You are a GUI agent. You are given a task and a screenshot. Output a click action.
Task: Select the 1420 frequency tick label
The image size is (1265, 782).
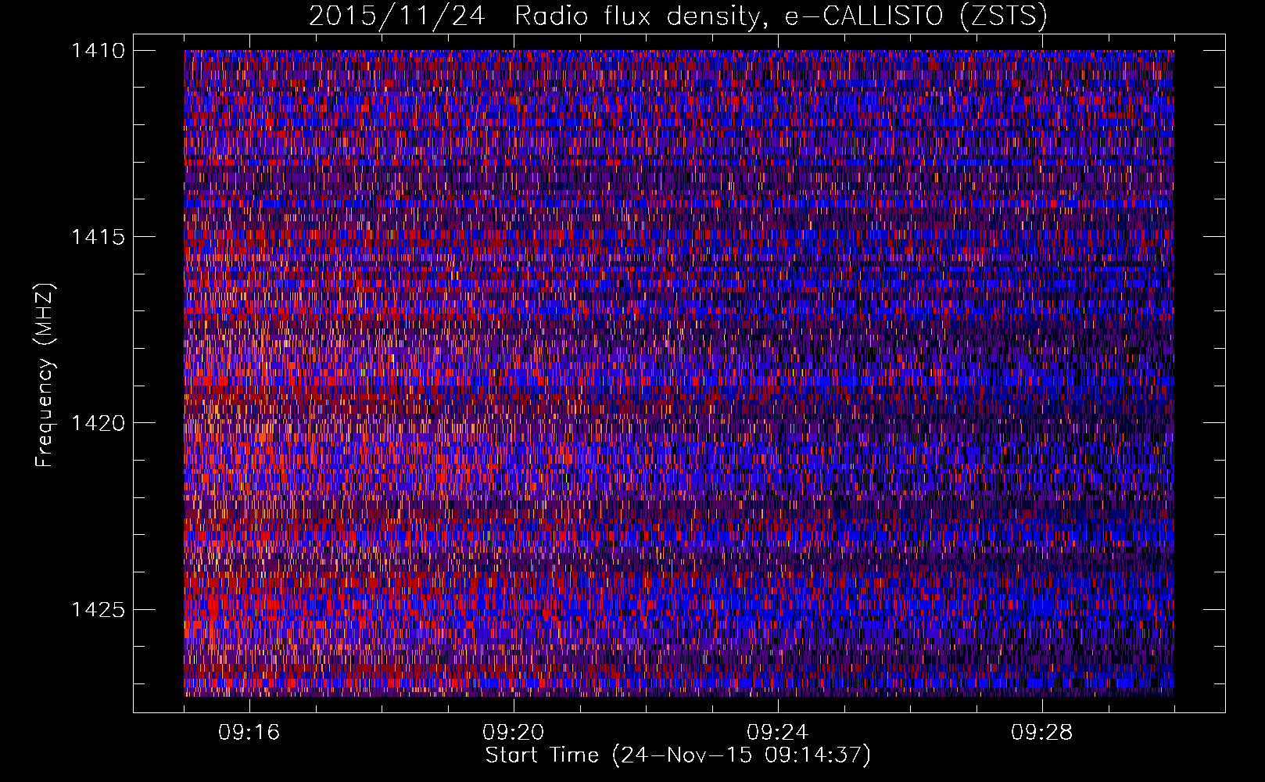tap(98, 423)
